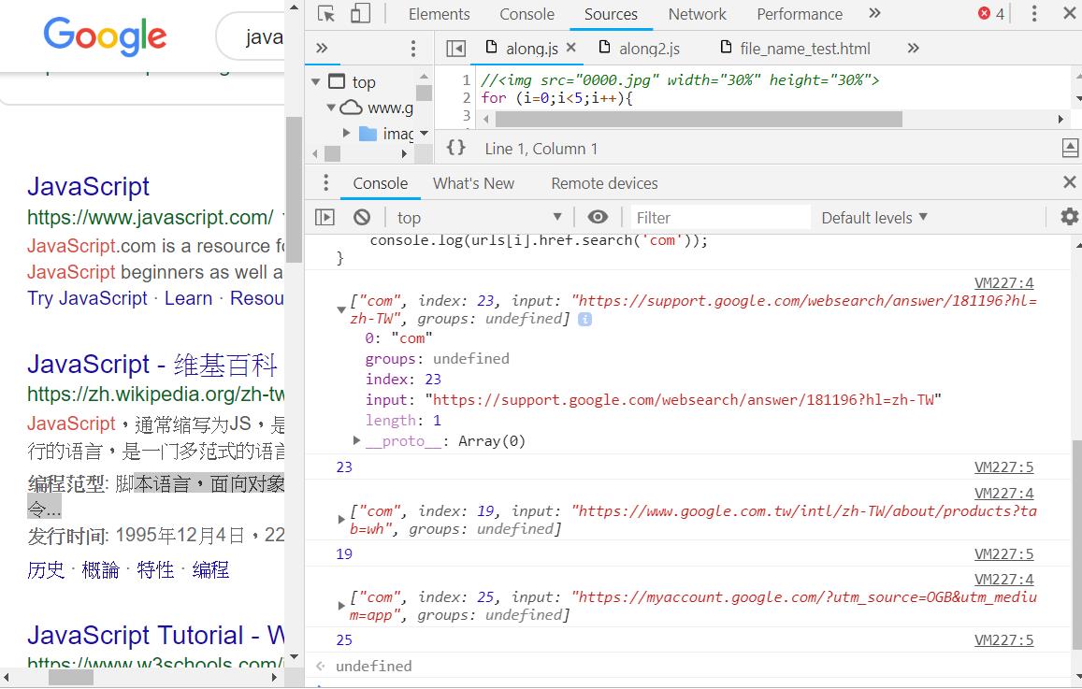Screen dimensions: 1082x689
Task: Click the info badge next to groups: undefined
Action: pyautogui.click(x=584, y=320)
